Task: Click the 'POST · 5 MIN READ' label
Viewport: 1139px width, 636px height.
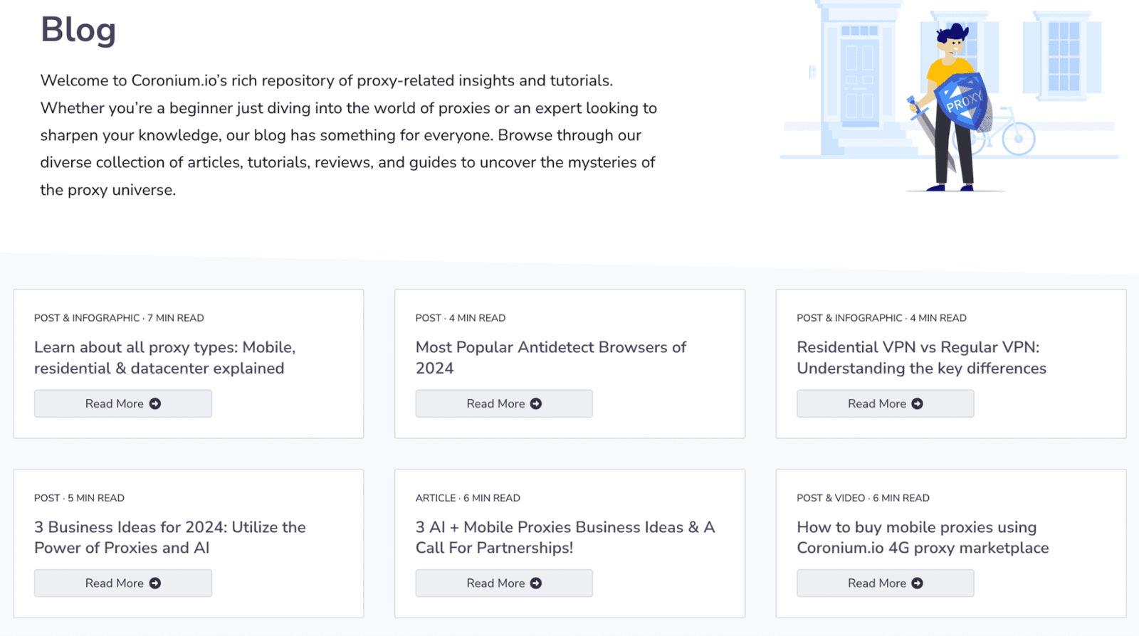Action: tap(79, 498)
